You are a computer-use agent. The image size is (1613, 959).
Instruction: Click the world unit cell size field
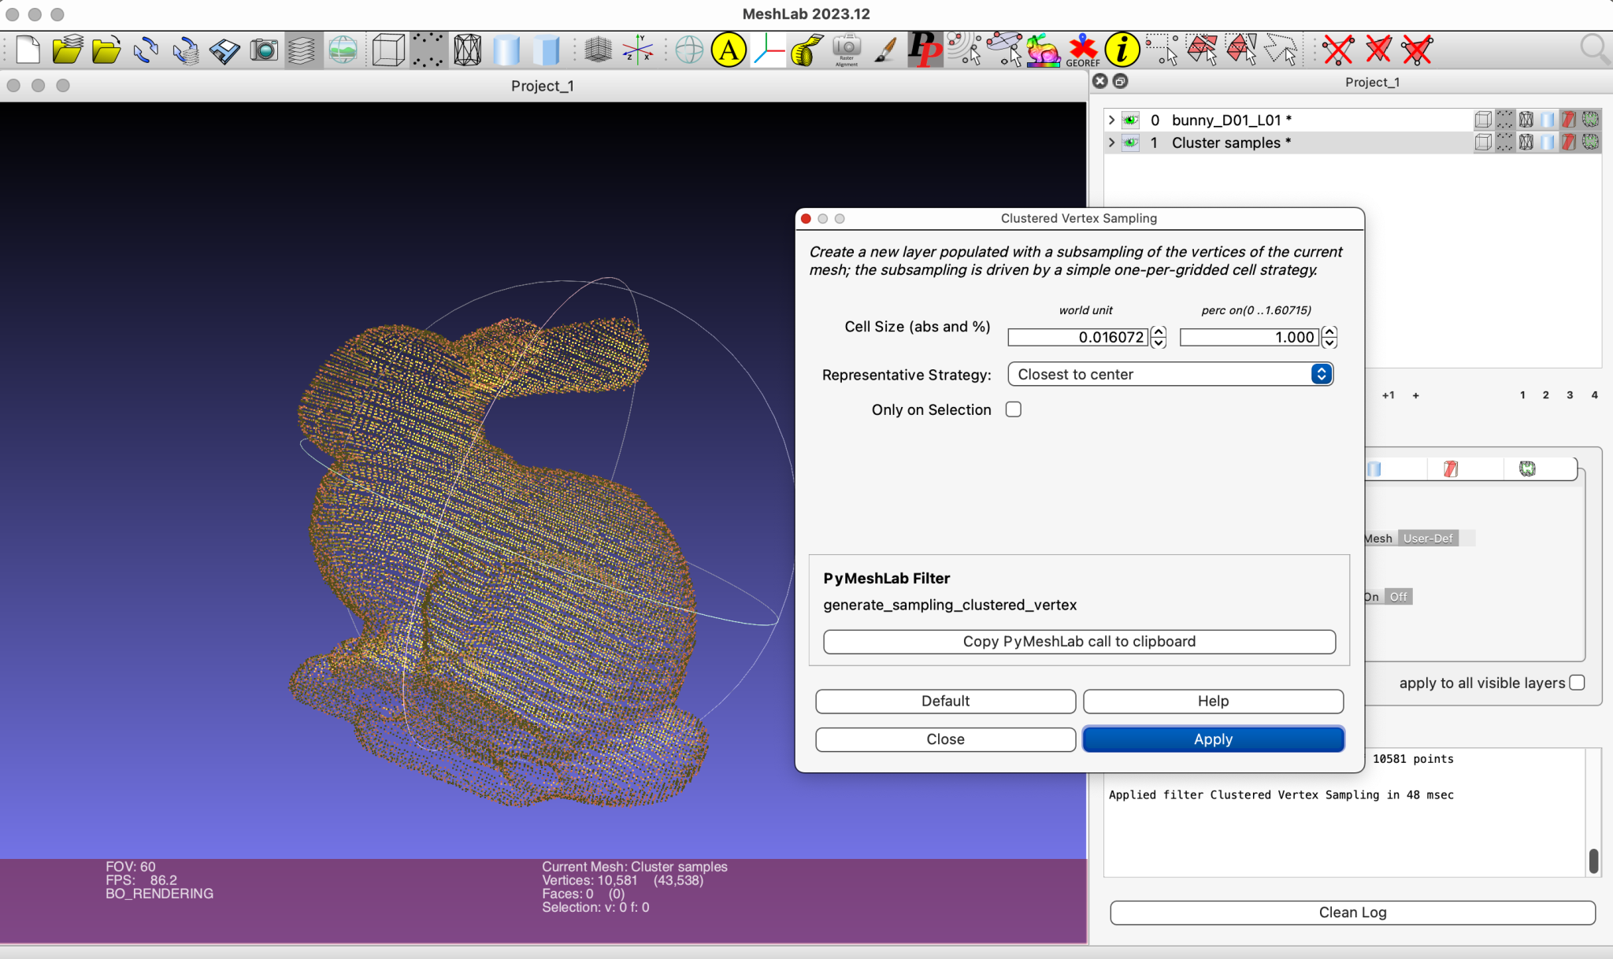point(1077,337)
